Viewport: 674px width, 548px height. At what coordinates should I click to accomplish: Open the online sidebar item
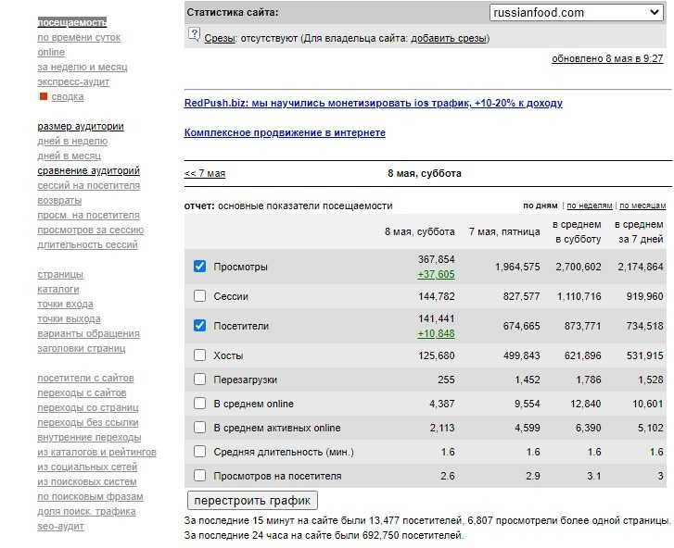tap(51, 52)
